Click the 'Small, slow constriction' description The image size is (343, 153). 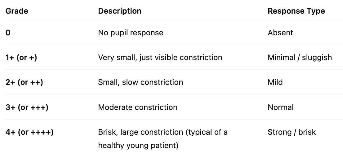140,82
